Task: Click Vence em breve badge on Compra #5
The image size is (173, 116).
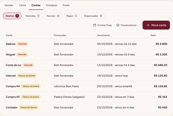Action: coord(31,97)
